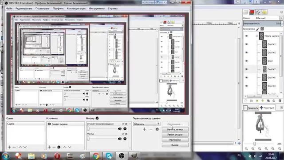Image resolution: width=284 pixels, height=160 pixels.
Task: Click the Выход button
Action: point(175,145)
